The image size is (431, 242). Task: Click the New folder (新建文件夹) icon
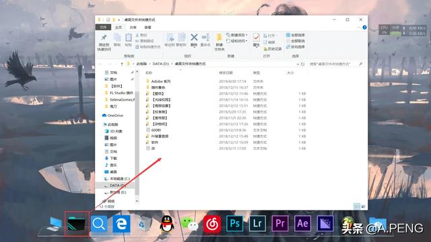(x=220, y=42)
